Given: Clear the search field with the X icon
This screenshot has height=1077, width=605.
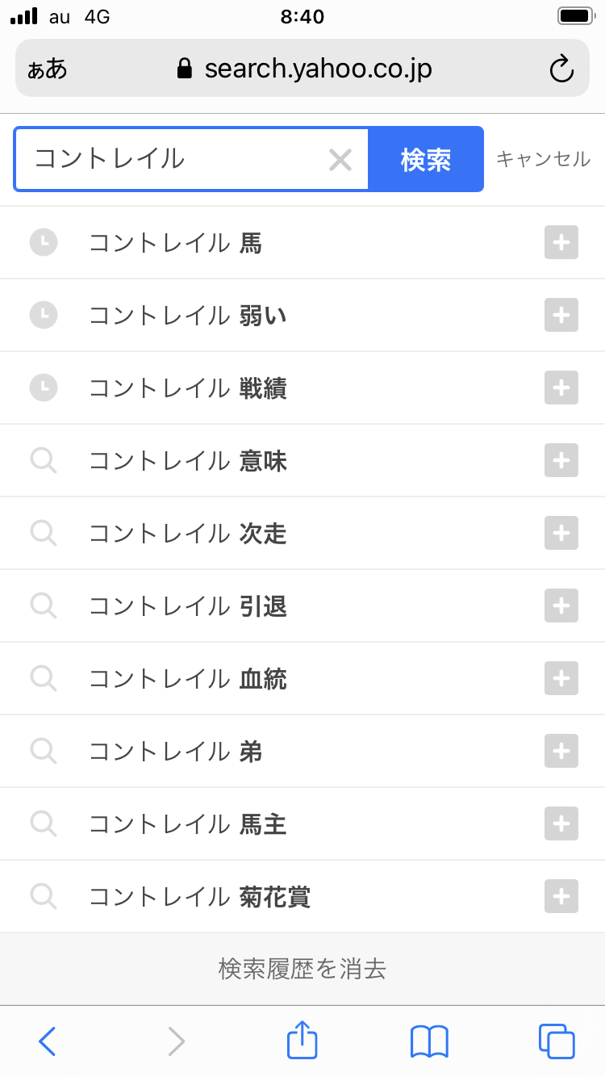Looking at the screenshot, I should 340,160.
